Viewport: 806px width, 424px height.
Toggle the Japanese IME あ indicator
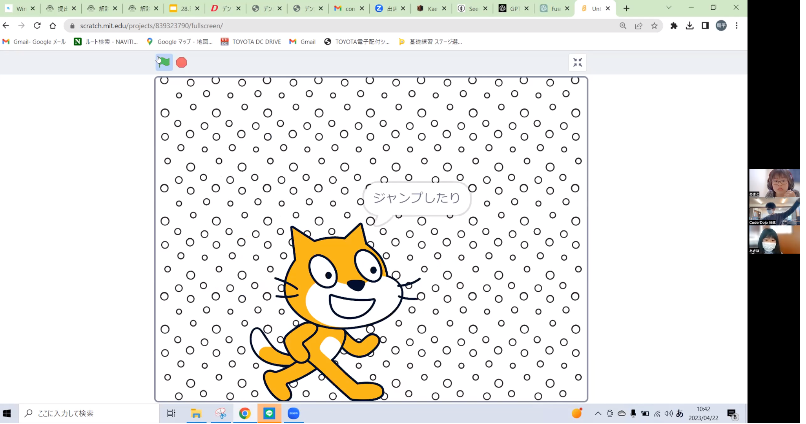click(680, 413)
